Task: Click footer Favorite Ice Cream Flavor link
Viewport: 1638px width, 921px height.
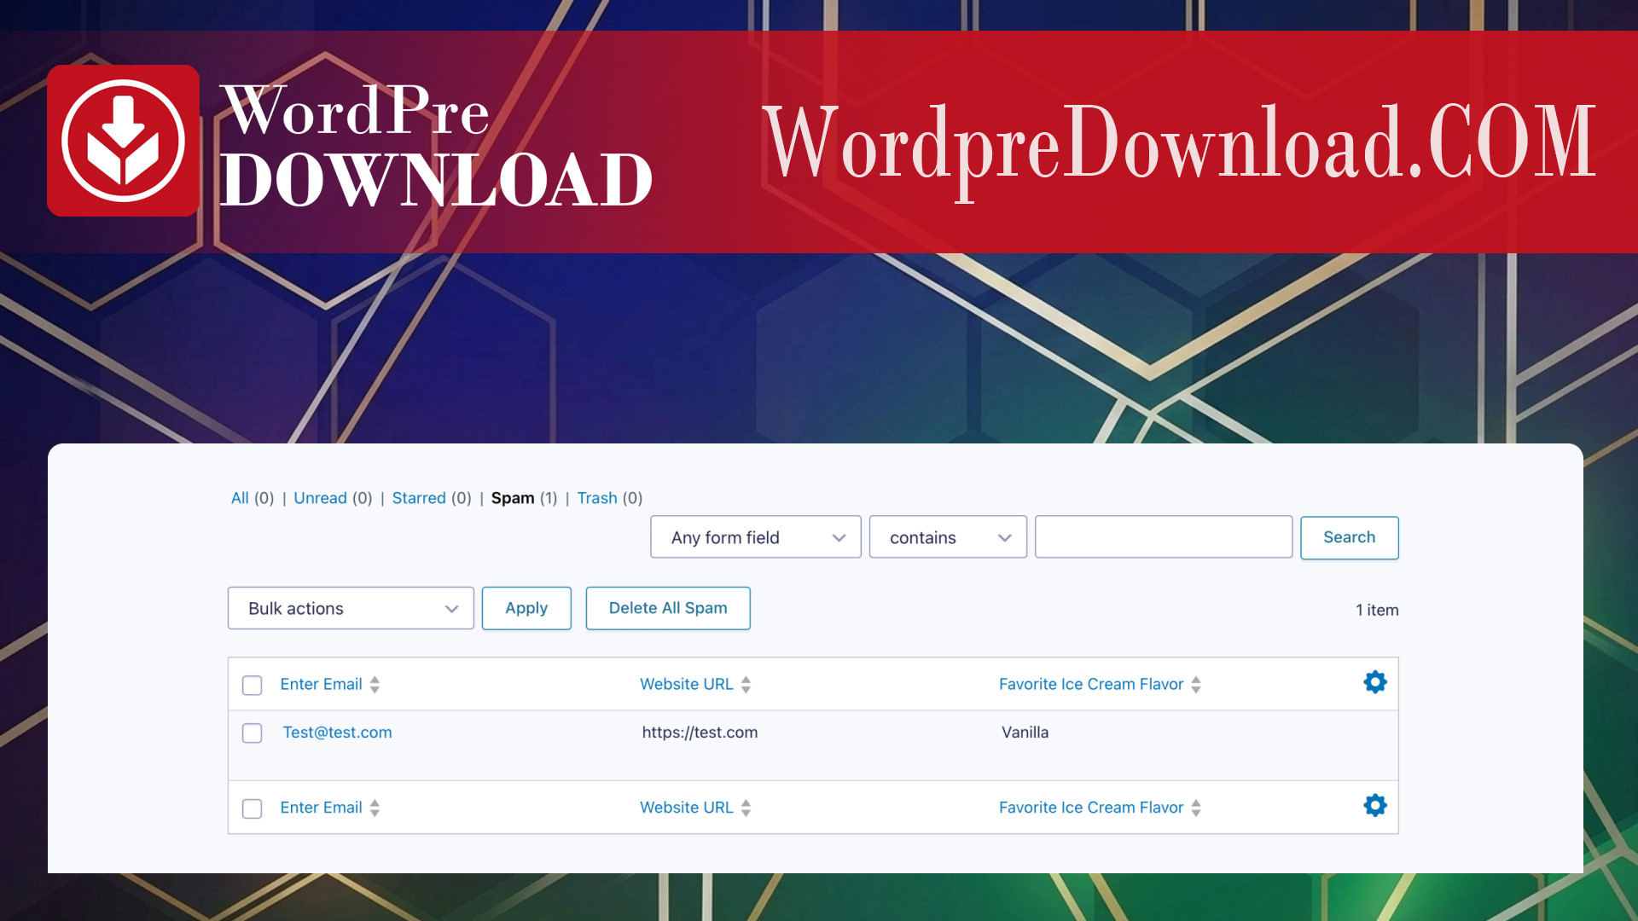Action: (1091, 808)
